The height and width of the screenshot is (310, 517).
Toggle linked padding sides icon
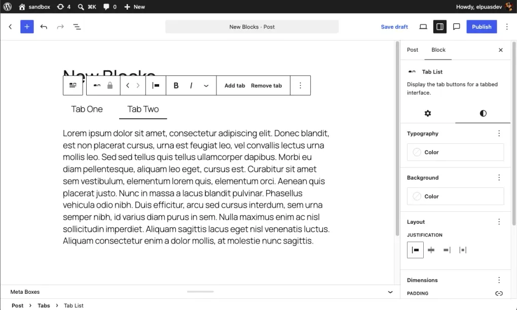499,293
